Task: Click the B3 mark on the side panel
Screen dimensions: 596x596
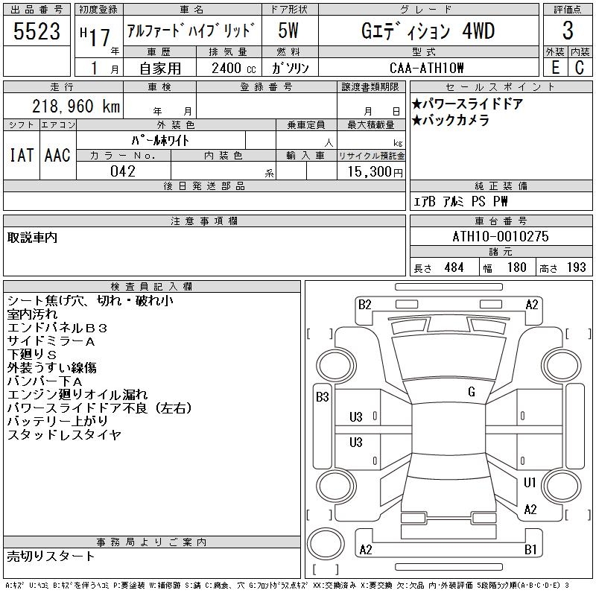Action: 323,397
